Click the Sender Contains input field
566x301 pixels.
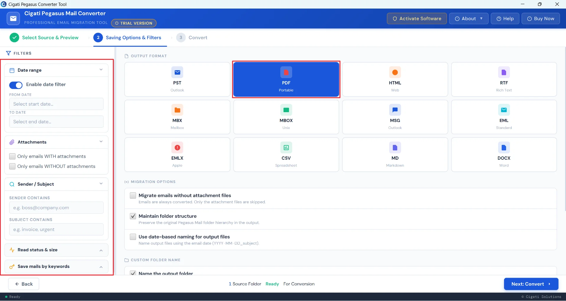click(56, 208)
